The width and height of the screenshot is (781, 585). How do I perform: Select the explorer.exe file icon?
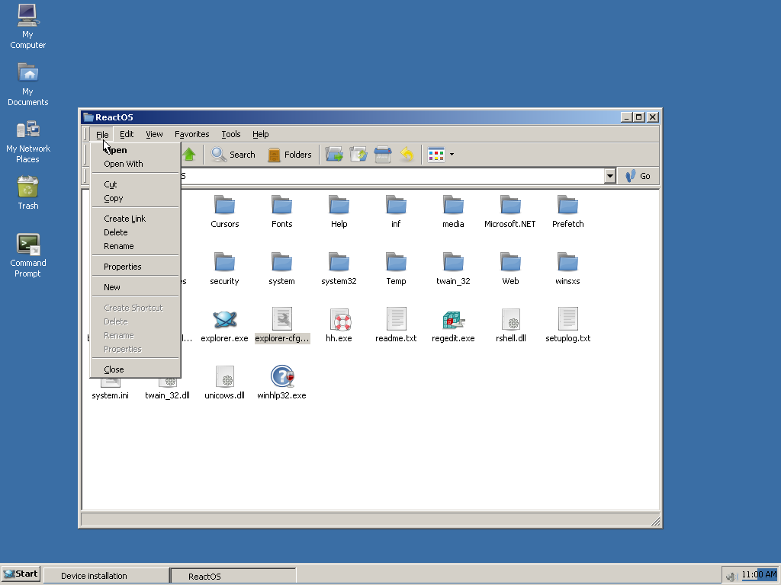pos(225,319)
